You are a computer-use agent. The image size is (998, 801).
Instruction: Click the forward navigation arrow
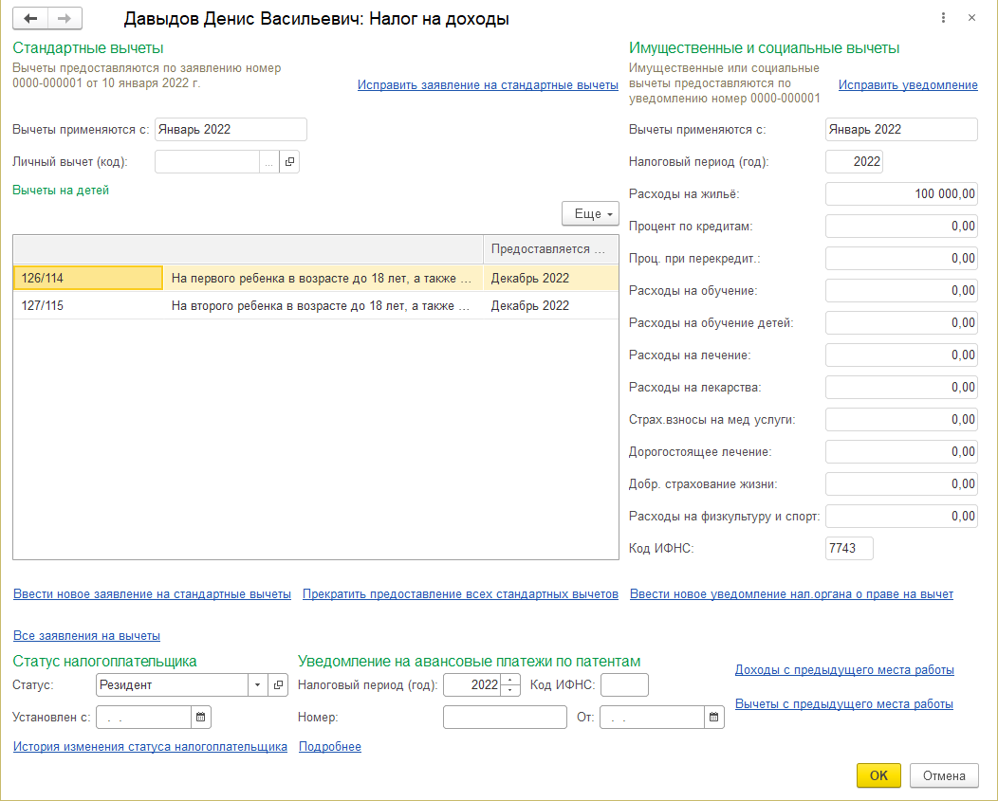pos(65,18)
